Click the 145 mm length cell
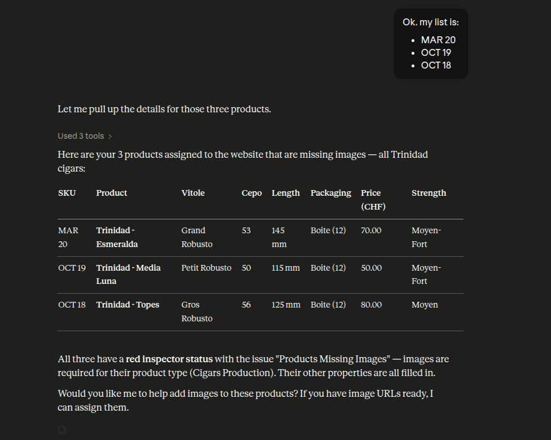 (x=279, y=237)
